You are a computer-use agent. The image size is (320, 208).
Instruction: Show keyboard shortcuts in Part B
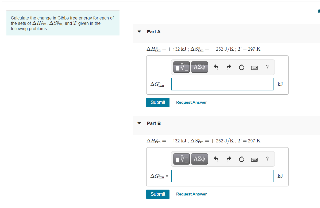pyautogui.click(x=254, y=159)
